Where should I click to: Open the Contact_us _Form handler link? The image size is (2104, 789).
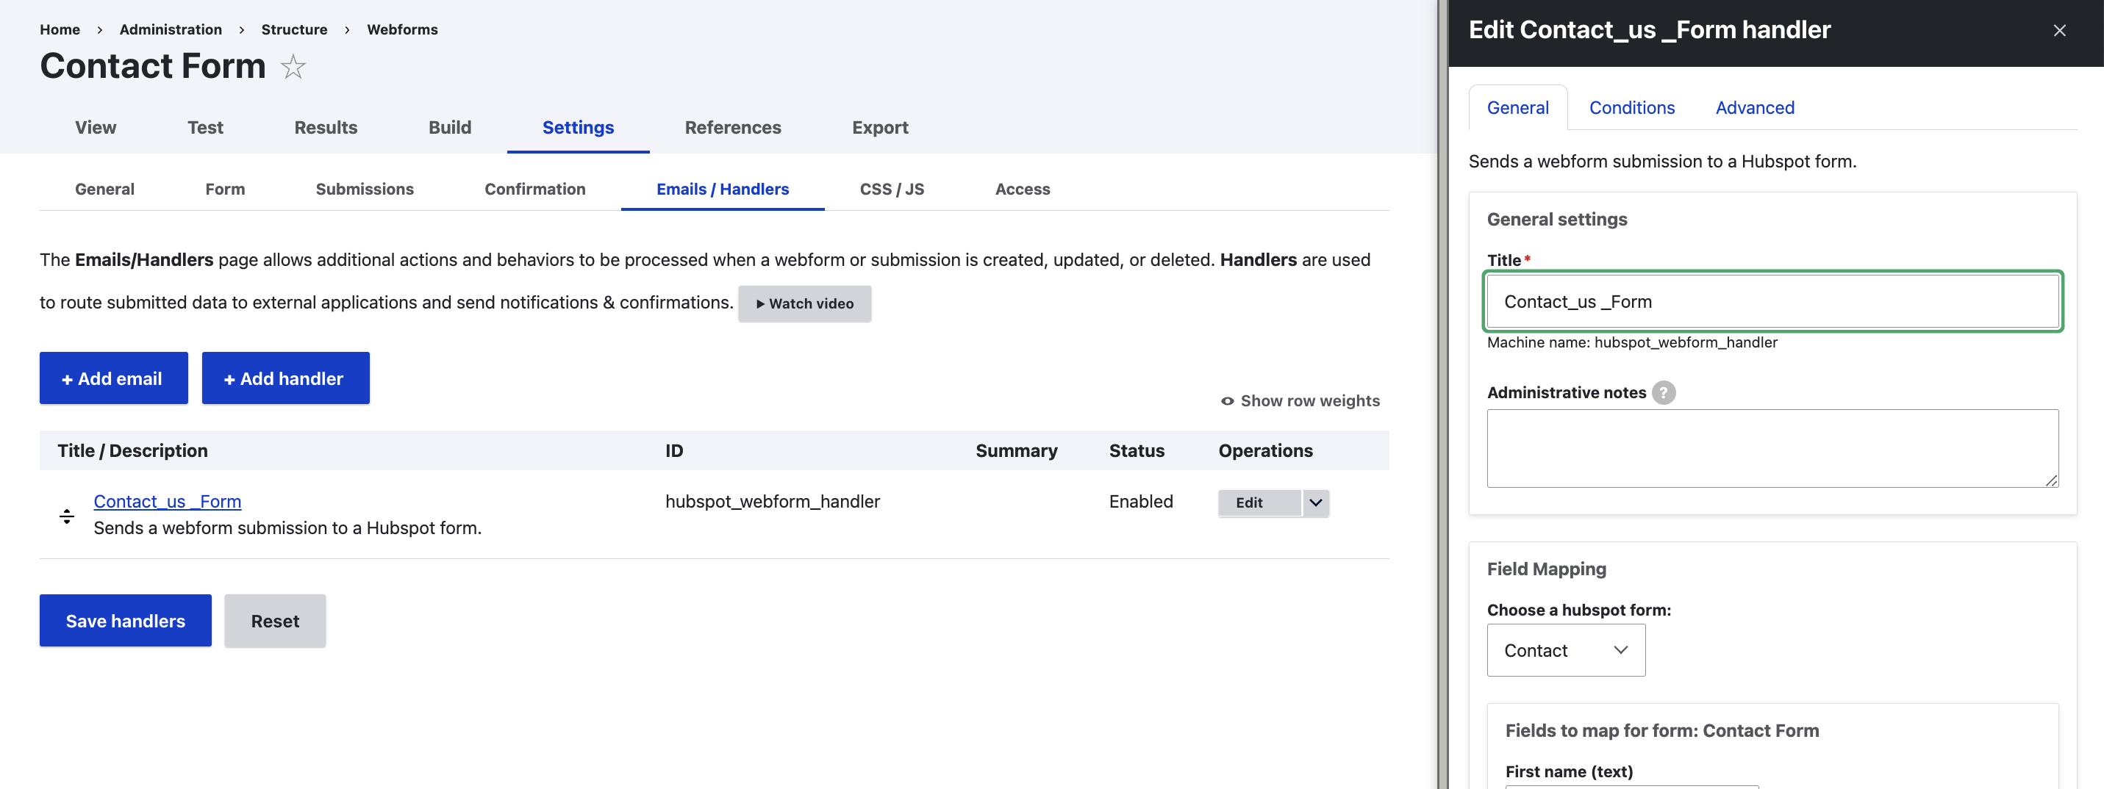point(168,501)
